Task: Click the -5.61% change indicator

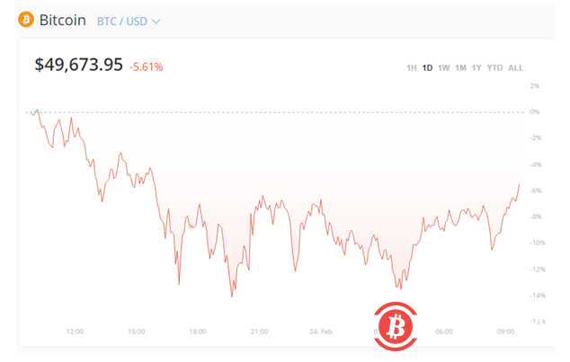Action: [x=147, y=66]
